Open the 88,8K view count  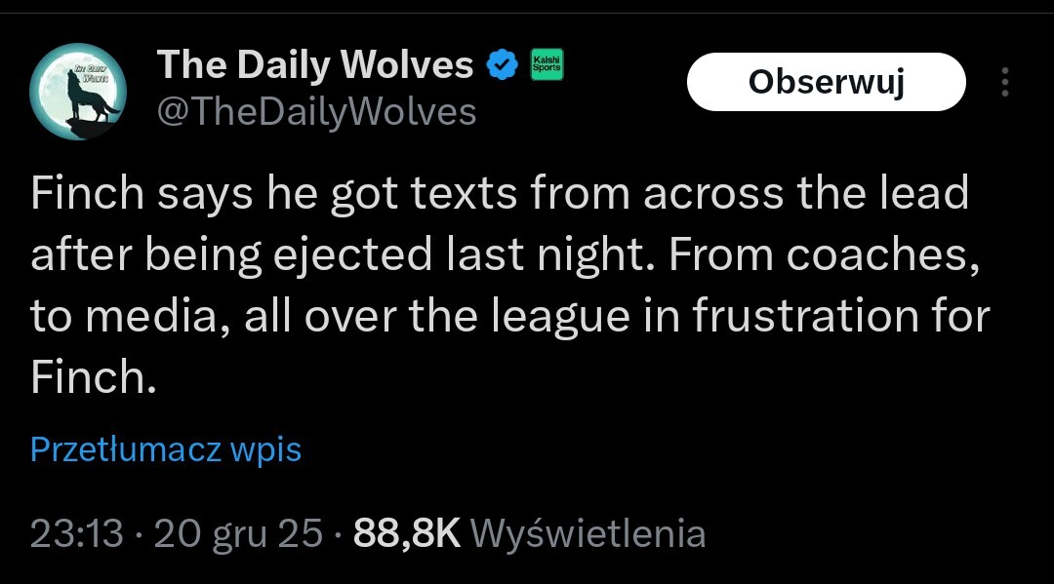tap(406, 533)
